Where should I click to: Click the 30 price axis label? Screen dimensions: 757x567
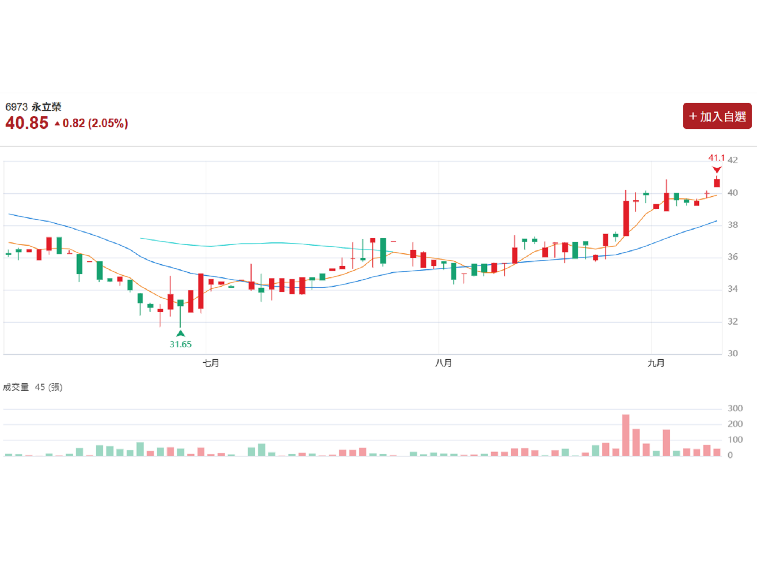pyautogui.click(x=732, y=353)
